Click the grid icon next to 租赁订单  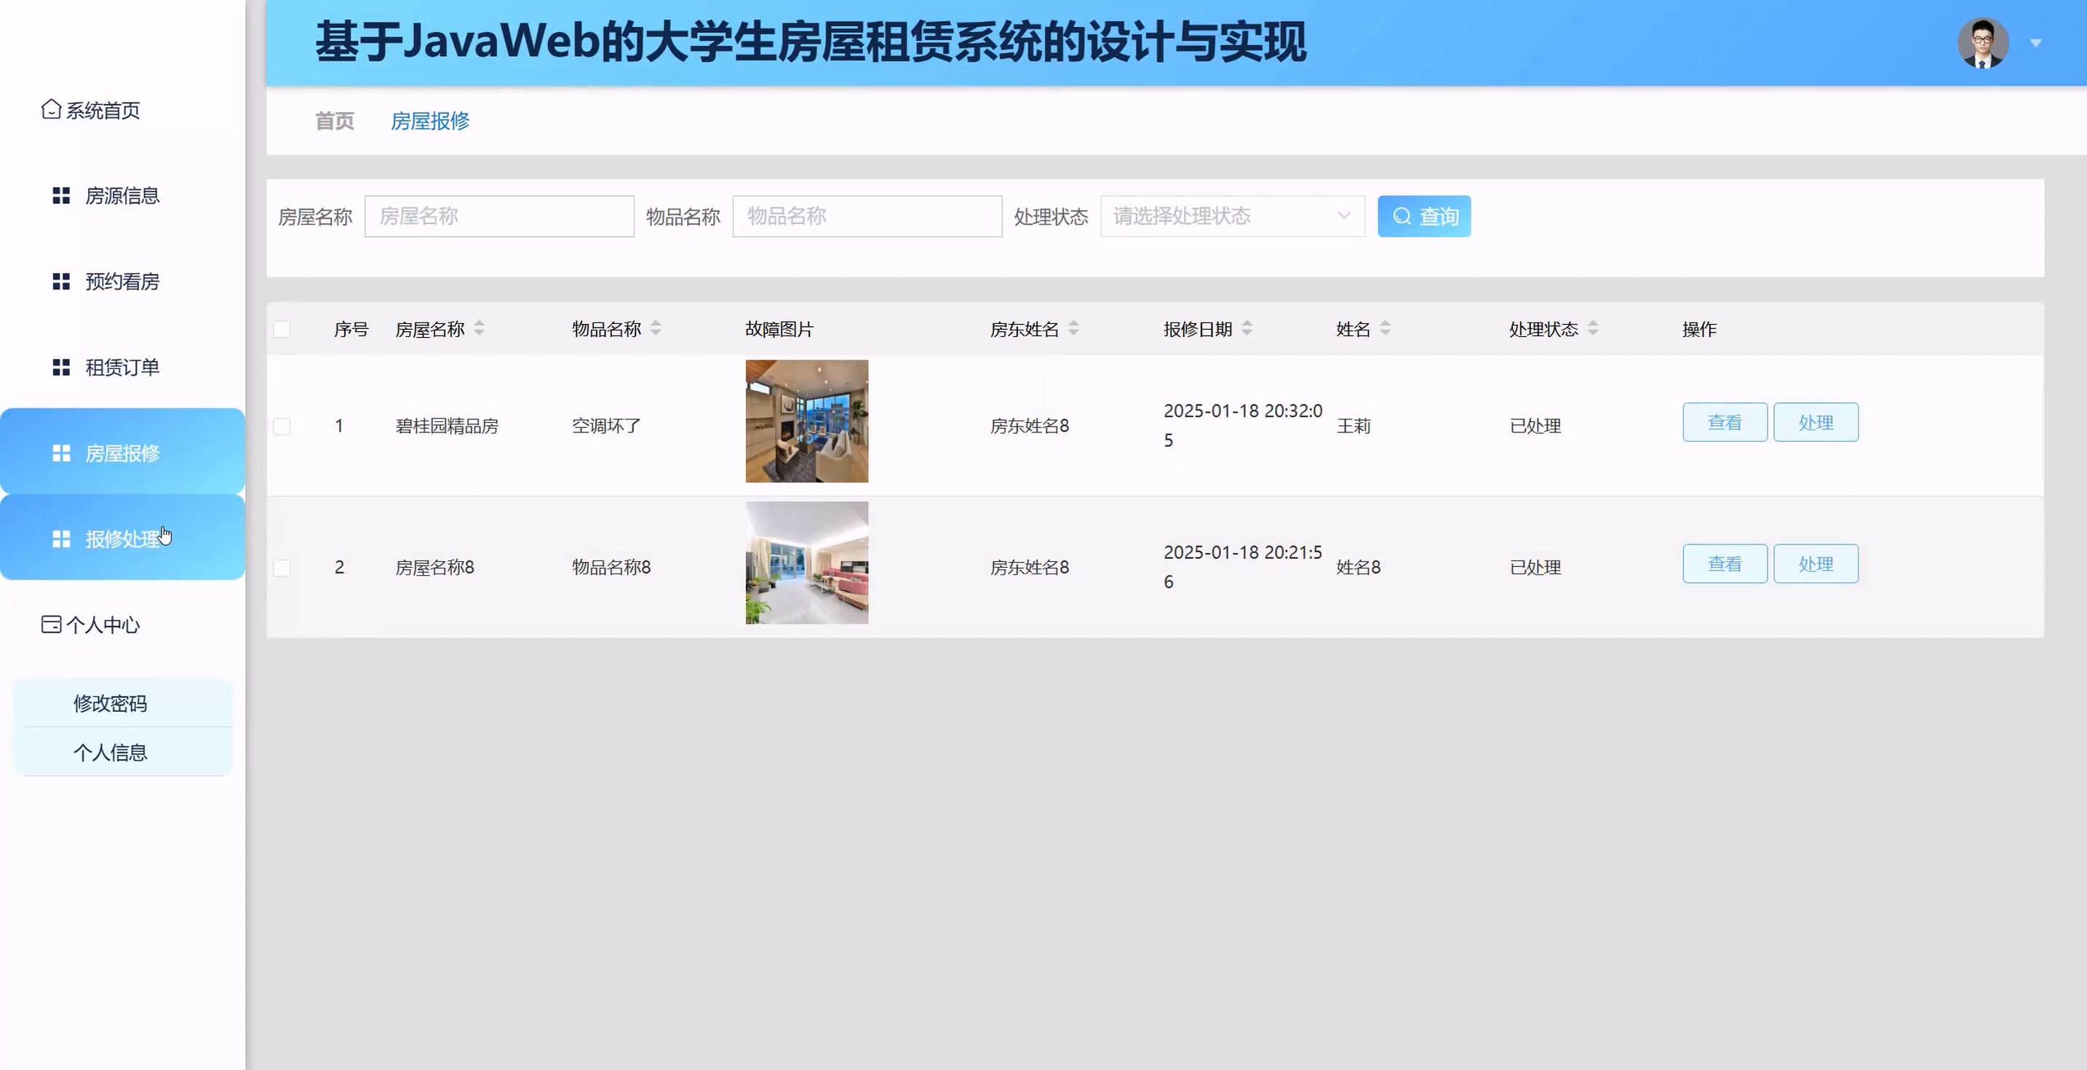click(x=61, y=367)
